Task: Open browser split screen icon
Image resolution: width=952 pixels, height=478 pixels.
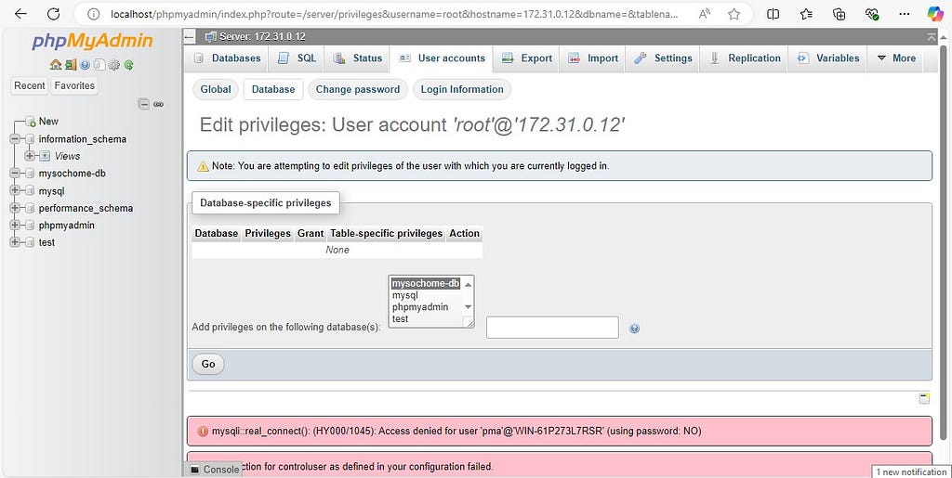Action: click(773, 14)
